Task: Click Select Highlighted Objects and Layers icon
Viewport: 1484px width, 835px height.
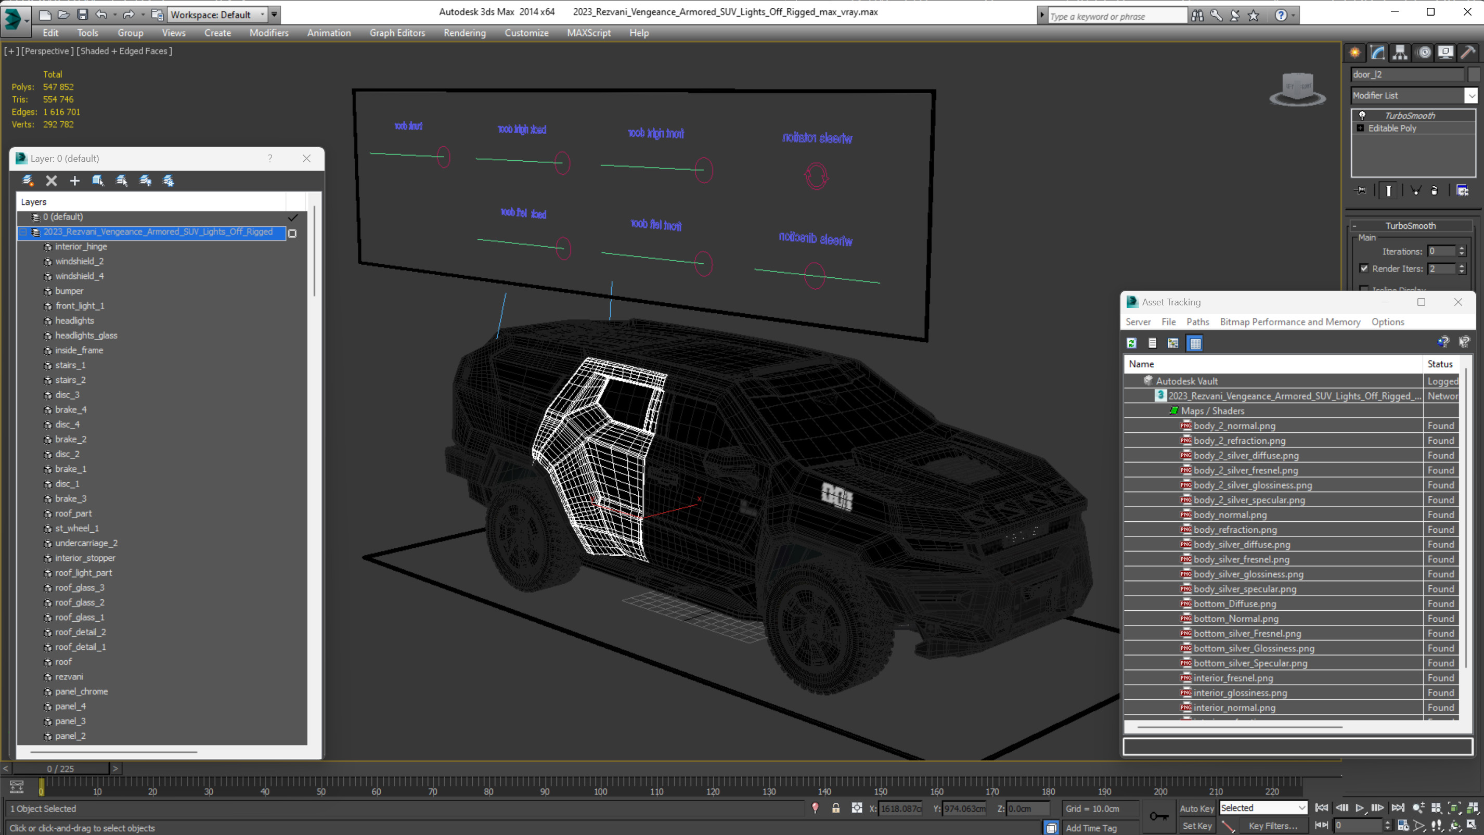Action: click(98, 181)
